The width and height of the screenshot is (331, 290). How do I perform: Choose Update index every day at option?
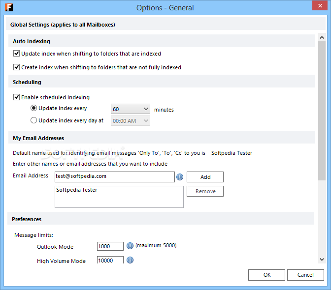pos(34,120)
